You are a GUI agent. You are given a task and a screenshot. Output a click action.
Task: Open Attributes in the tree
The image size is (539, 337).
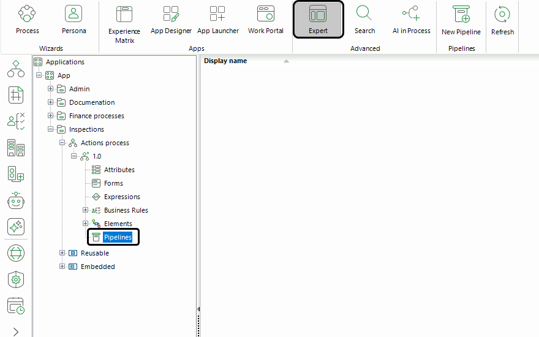pyautogui.click(x=119, y=170)
